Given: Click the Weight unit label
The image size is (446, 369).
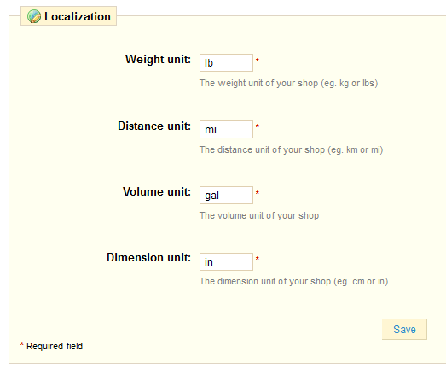Looking at the screenshot, I should (158, 60).
